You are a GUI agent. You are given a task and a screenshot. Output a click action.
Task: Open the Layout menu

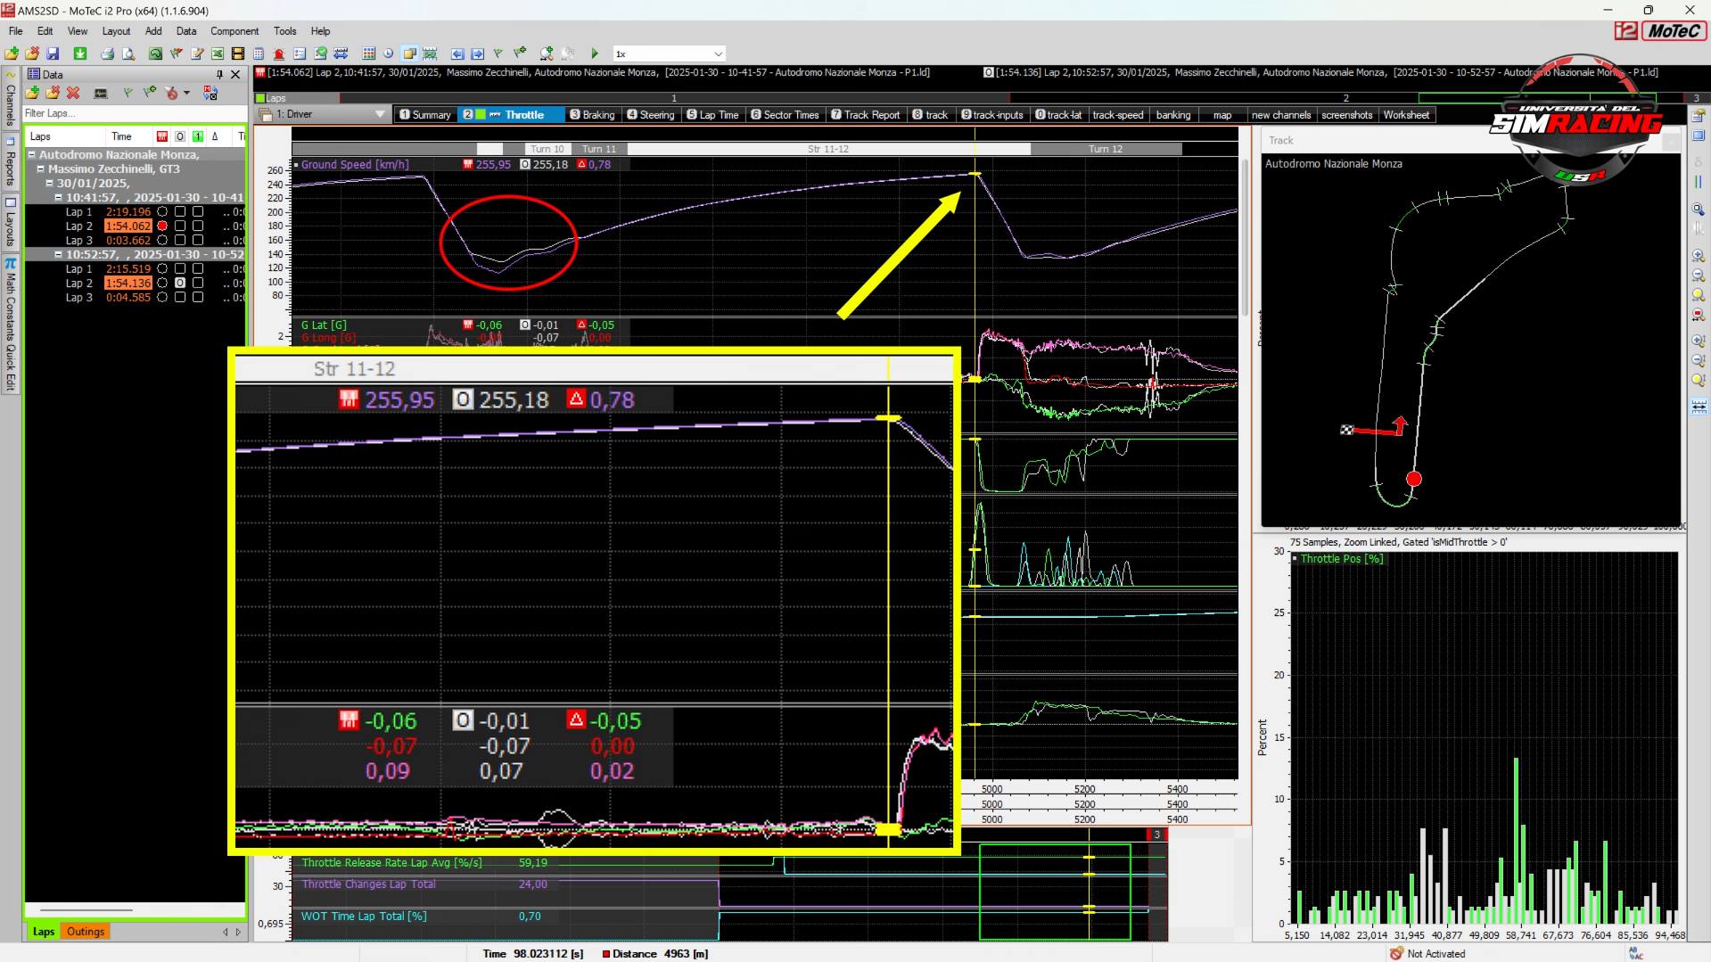pyautogui.click(x=116, y=31)
